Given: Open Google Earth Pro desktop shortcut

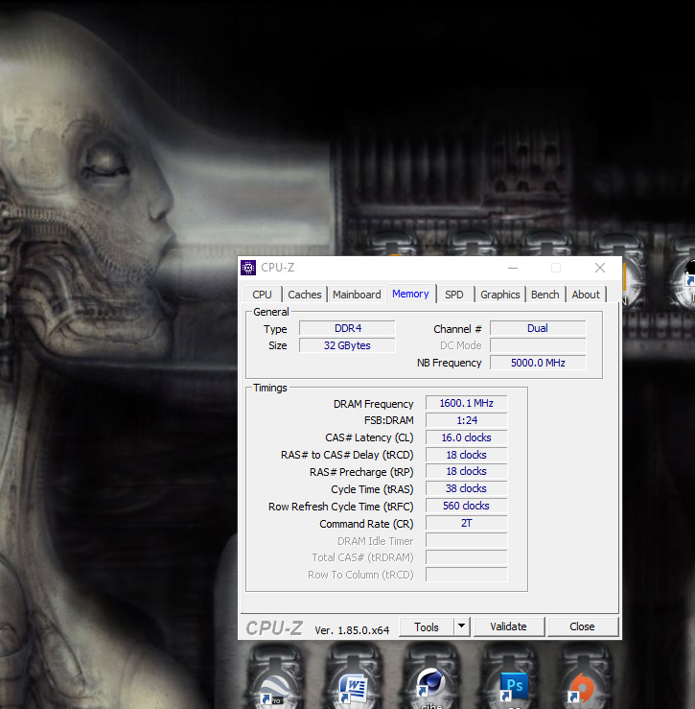Looking at the screenshot, I should (275, 689).
